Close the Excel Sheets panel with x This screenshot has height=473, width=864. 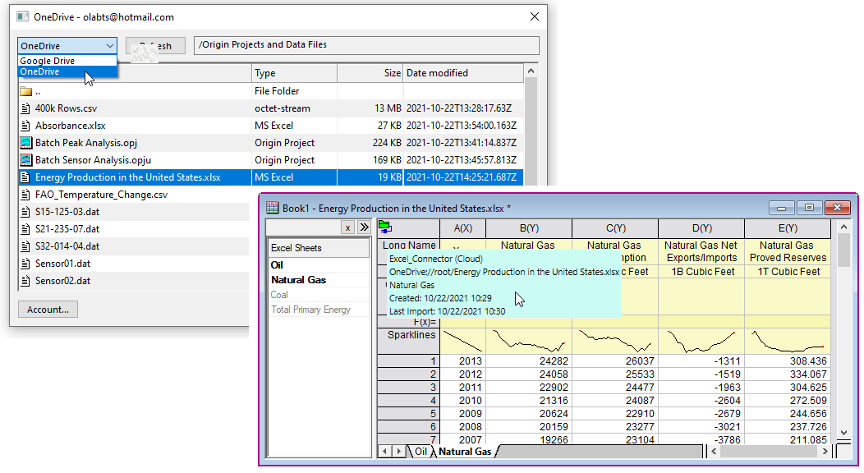pos(347,227)
